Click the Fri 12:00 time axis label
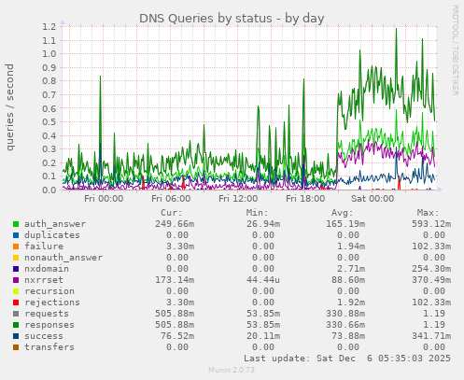This screenshot has height=380, width=464. coord(238,199)
